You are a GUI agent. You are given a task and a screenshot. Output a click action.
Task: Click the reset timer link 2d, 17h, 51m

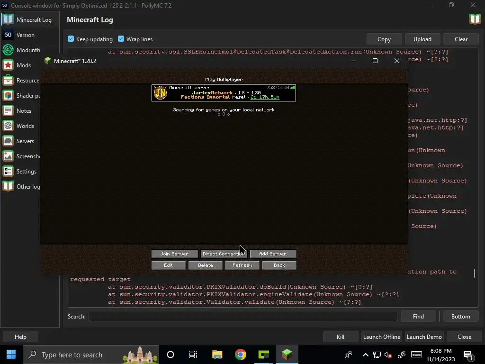coord(265,97)
